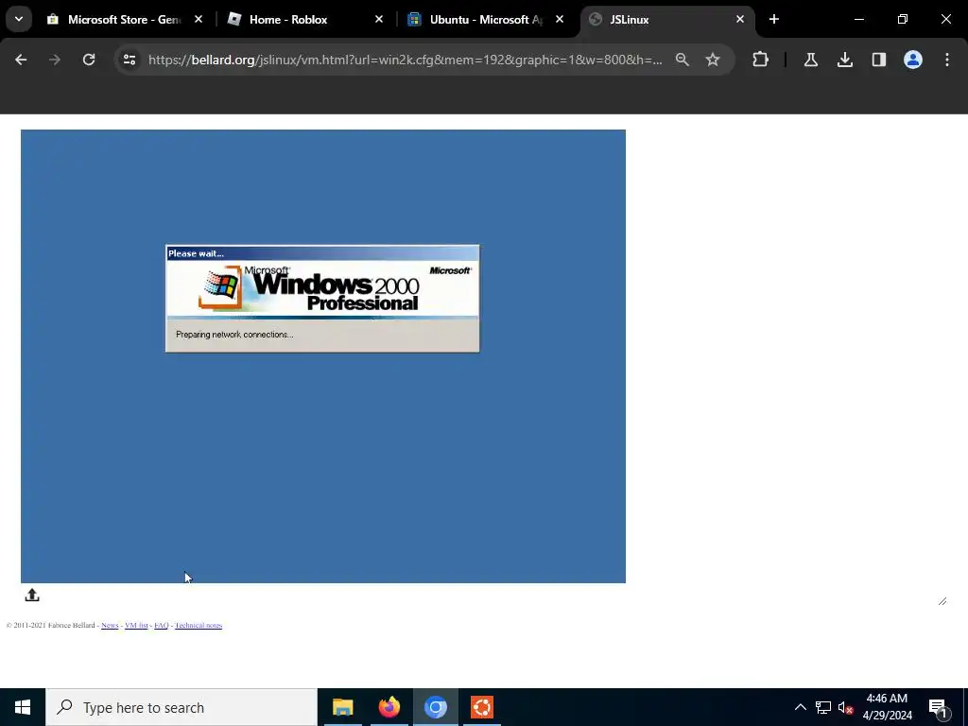The width and height of the screenshot is (968, 726).
Task: Switch to the Microsoft Store tab
Action: [x=124, y=19]
